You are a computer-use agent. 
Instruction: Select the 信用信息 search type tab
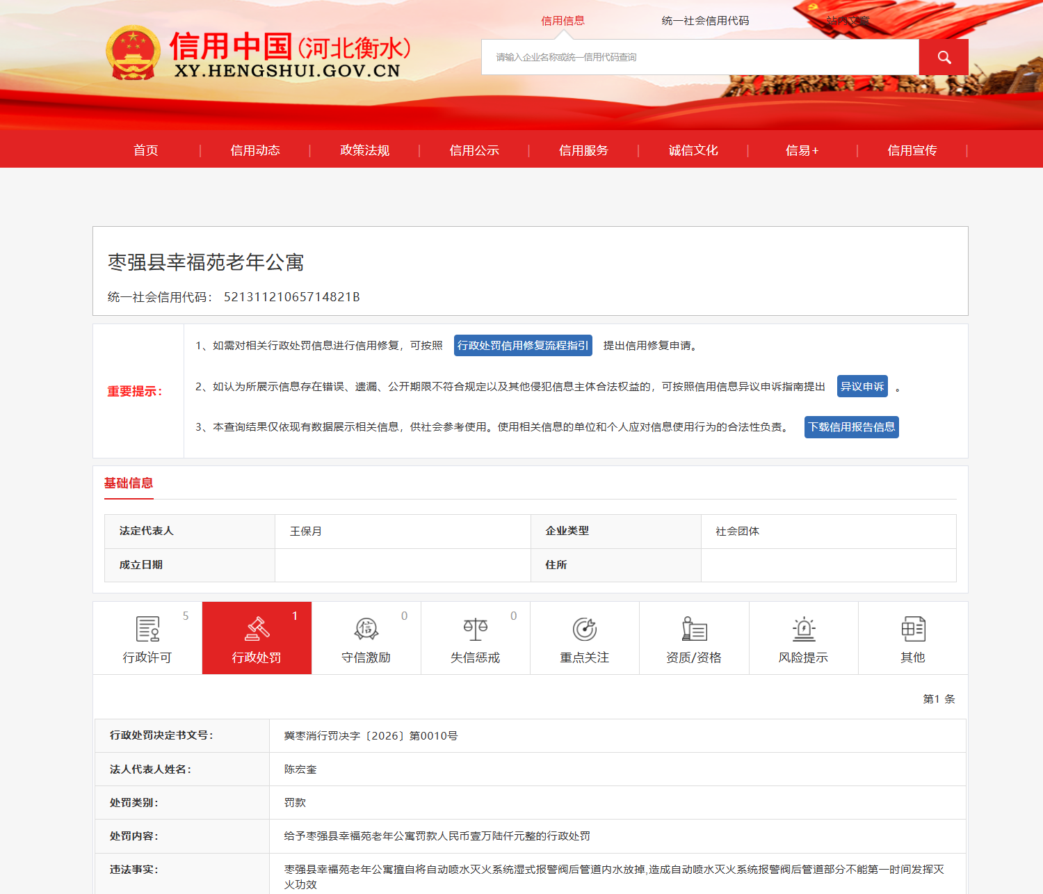(563, 21)
